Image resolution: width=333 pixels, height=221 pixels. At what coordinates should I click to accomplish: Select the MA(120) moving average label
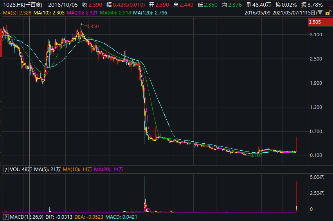click(x=146, y=13)
